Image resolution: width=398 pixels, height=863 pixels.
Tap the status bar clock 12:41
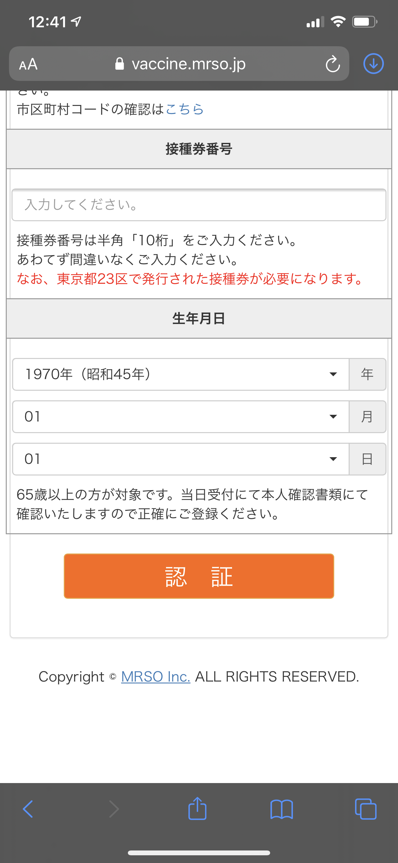click(47, 22)
